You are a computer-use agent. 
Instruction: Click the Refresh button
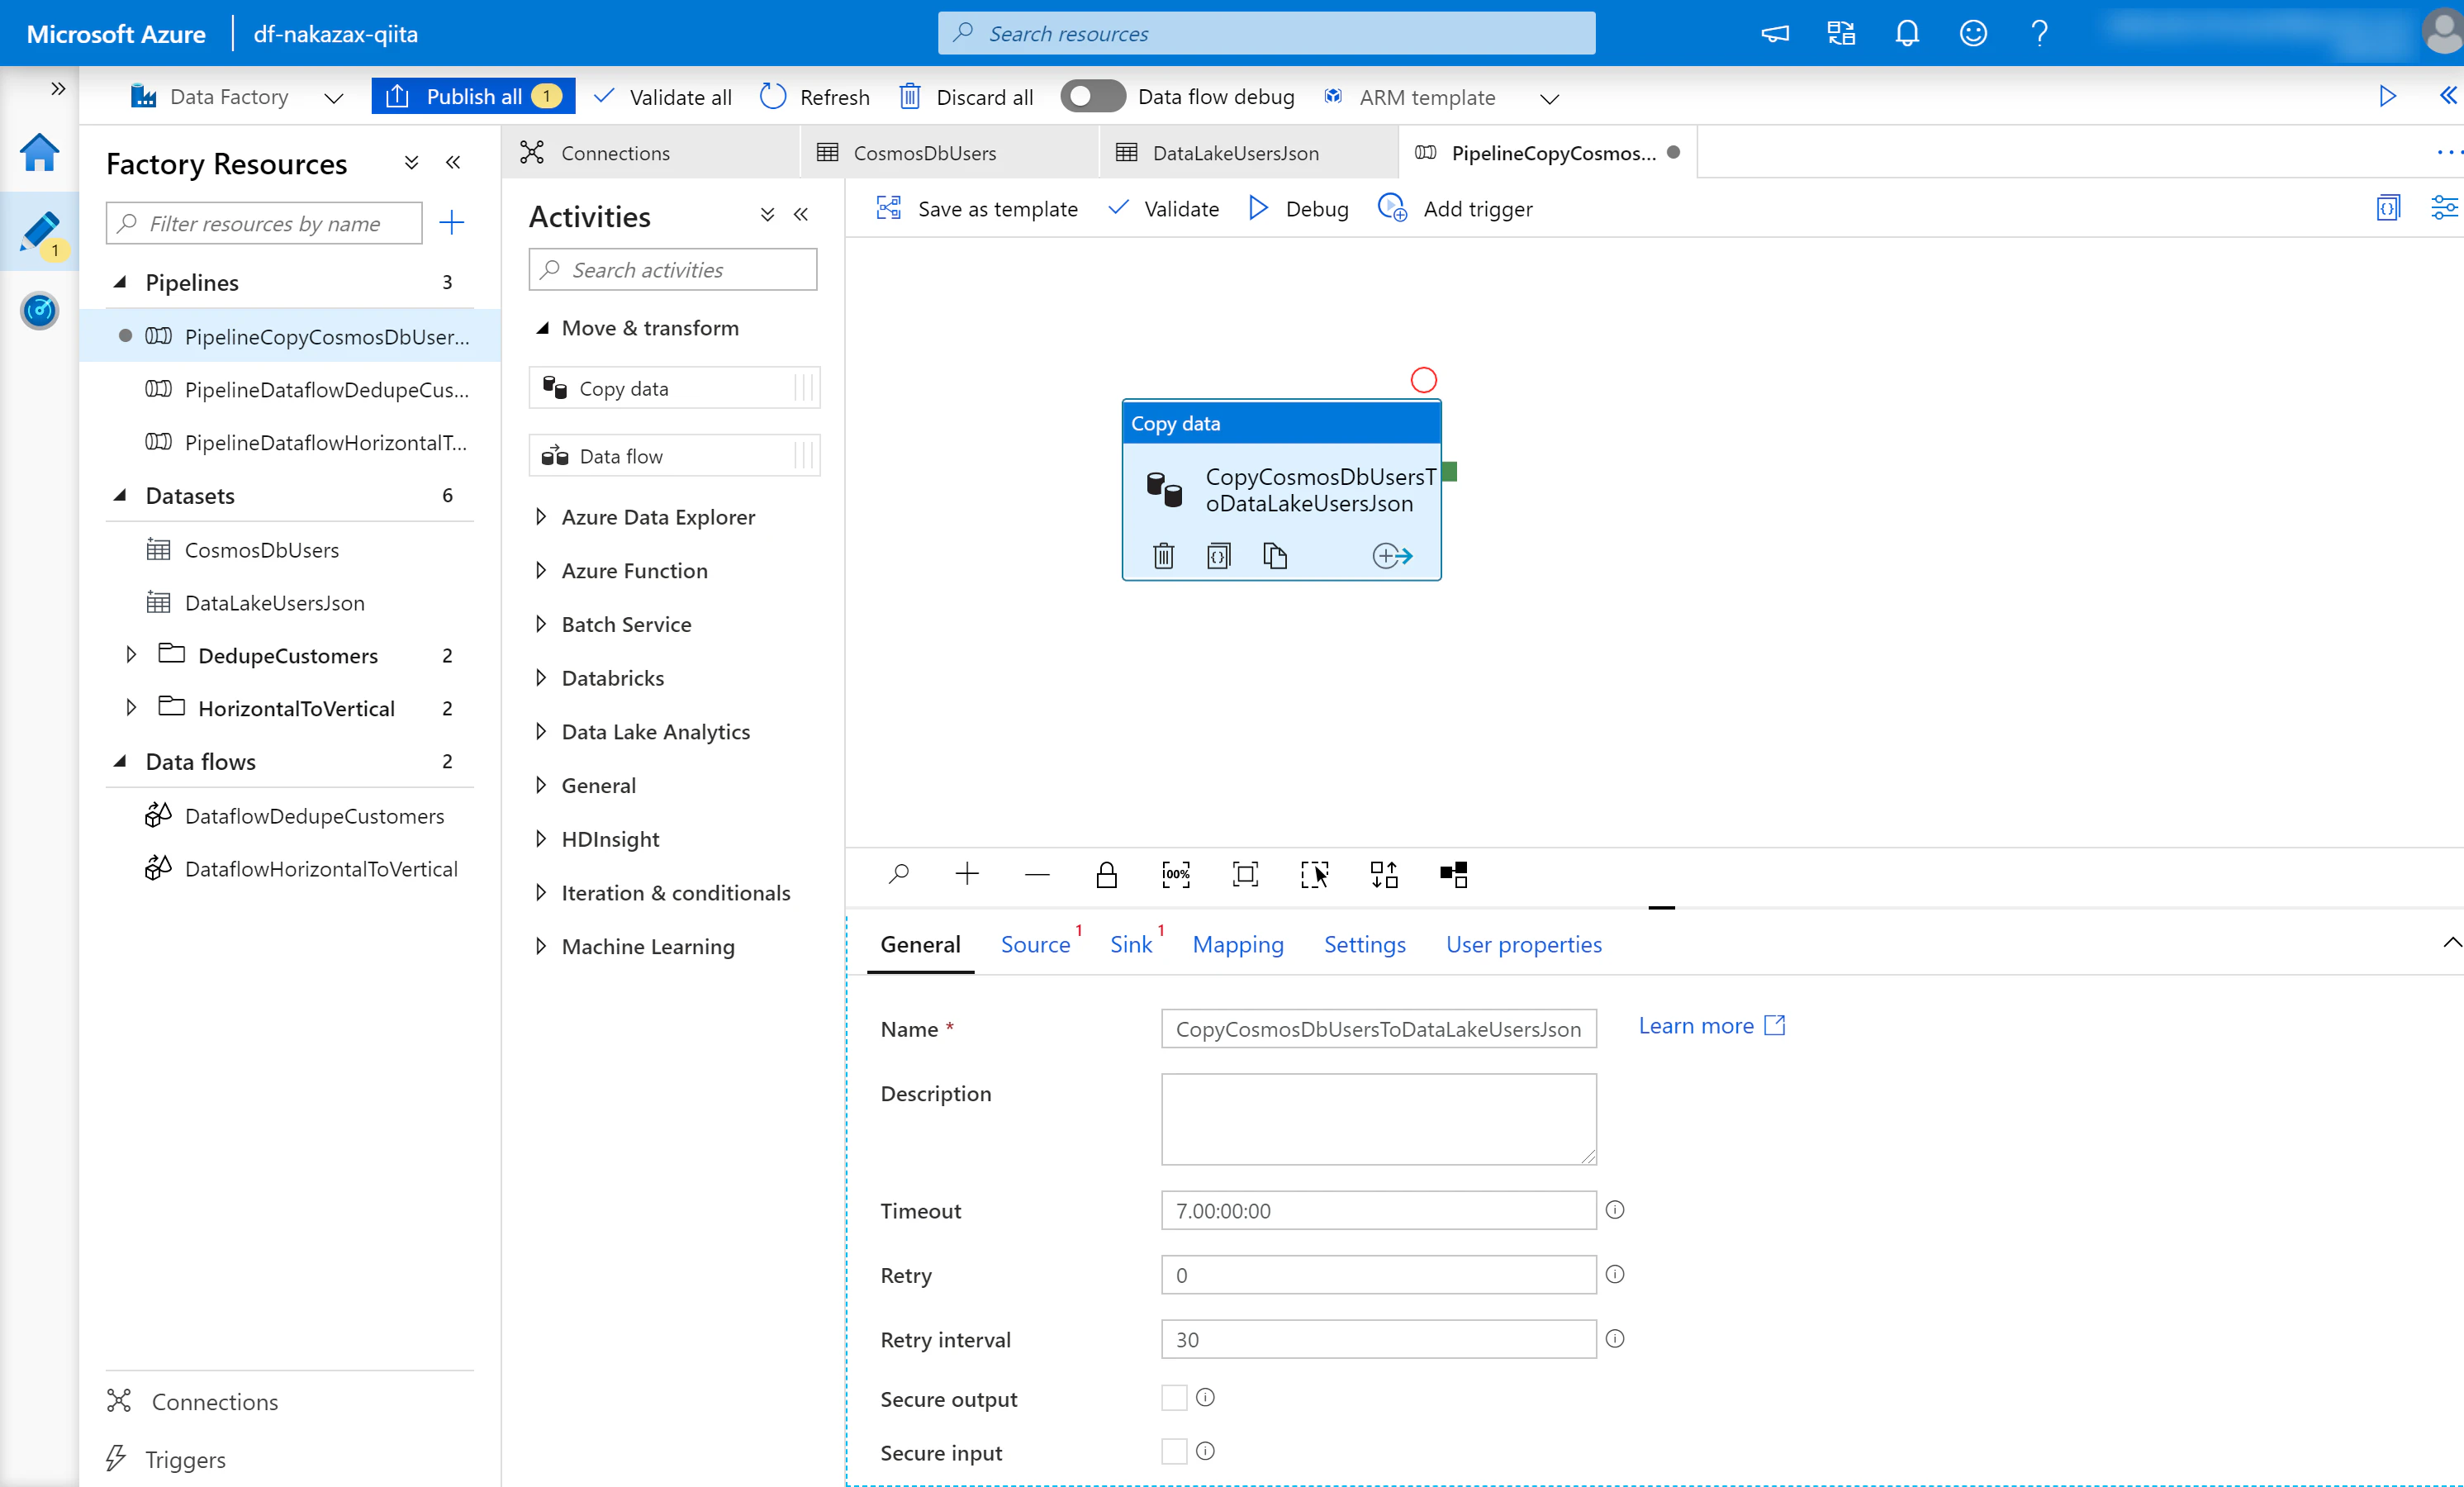[815, 97]
